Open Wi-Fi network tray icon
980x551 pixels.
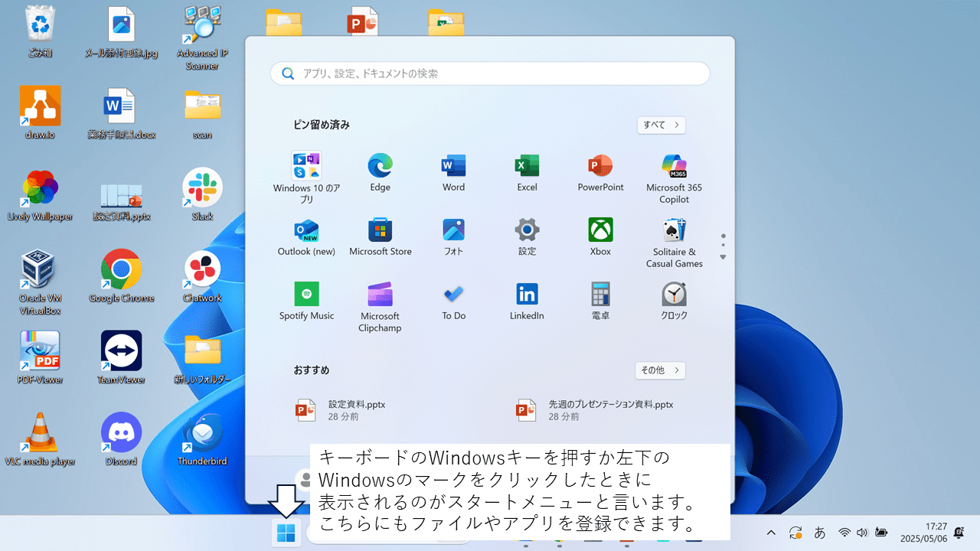pyautogui.click(x=844, y=533)
